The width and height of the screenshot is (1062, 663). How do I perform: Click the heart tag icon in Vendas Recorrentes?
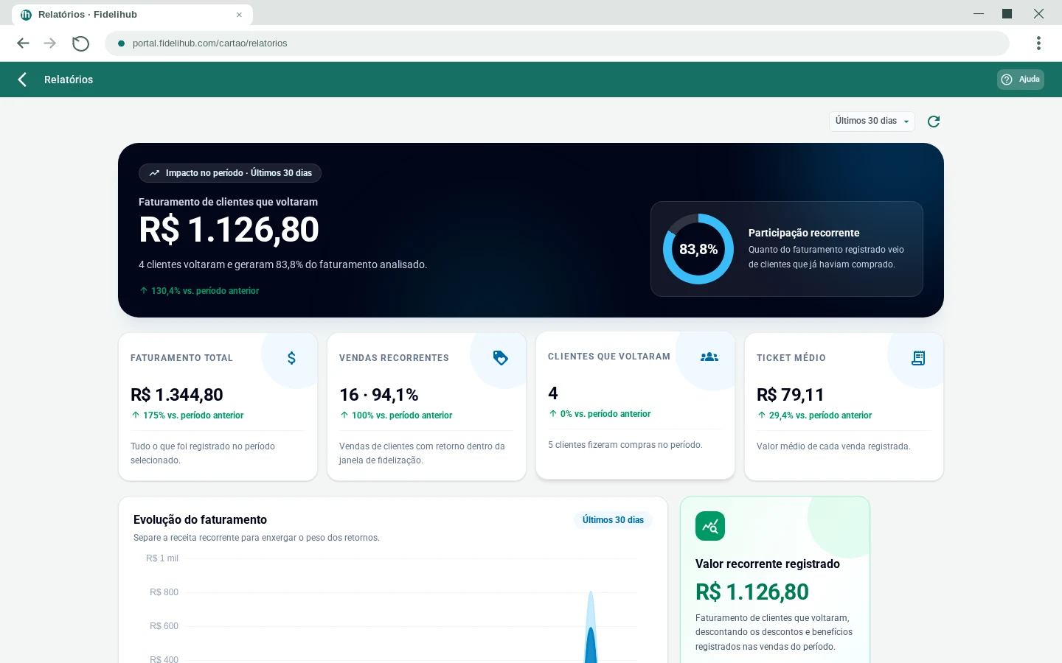(x=500, y=358)
